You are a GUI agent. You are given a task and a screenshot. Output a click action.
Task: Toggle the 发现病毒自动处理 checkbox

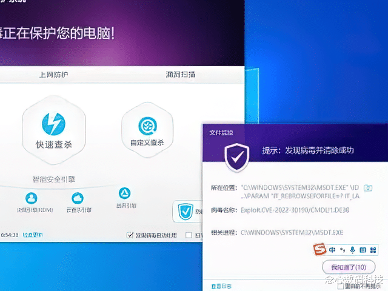click(x=130, y=235)
